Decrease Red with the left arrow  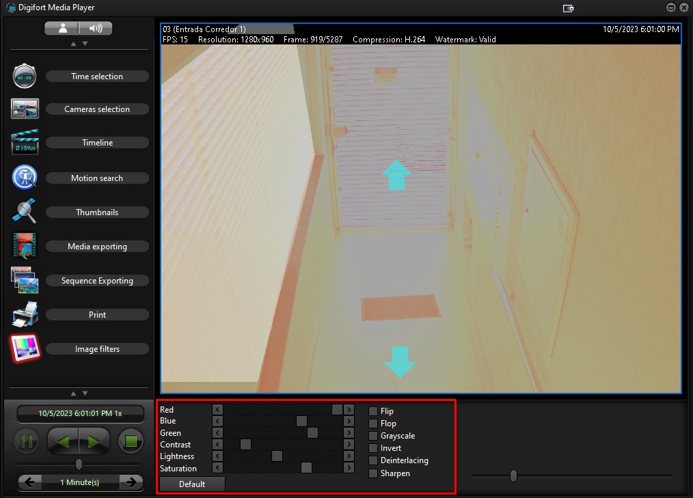coord(217,410)
